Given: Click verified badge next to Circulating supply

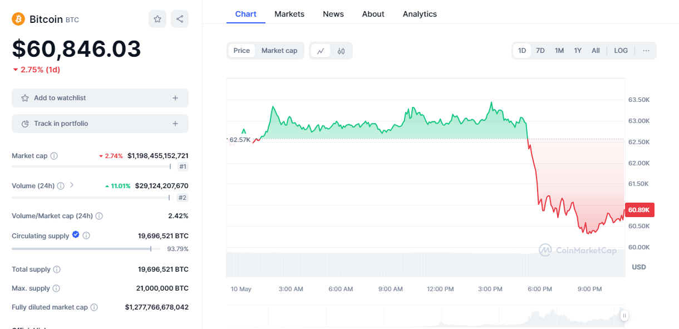Looking at the screenshot, I should click(76, 235).
